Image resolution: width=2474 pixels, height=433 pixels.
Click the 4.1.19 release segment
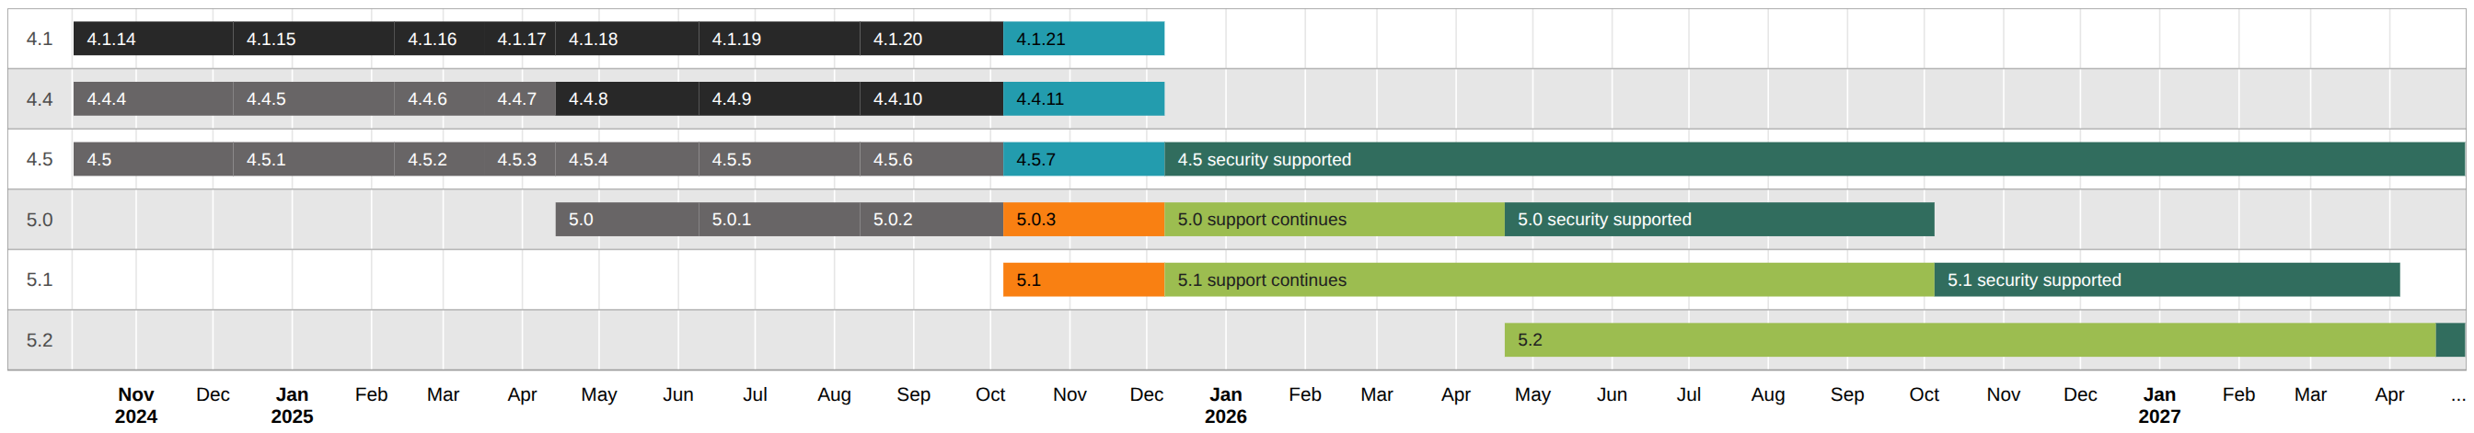[x=778, y=39]
